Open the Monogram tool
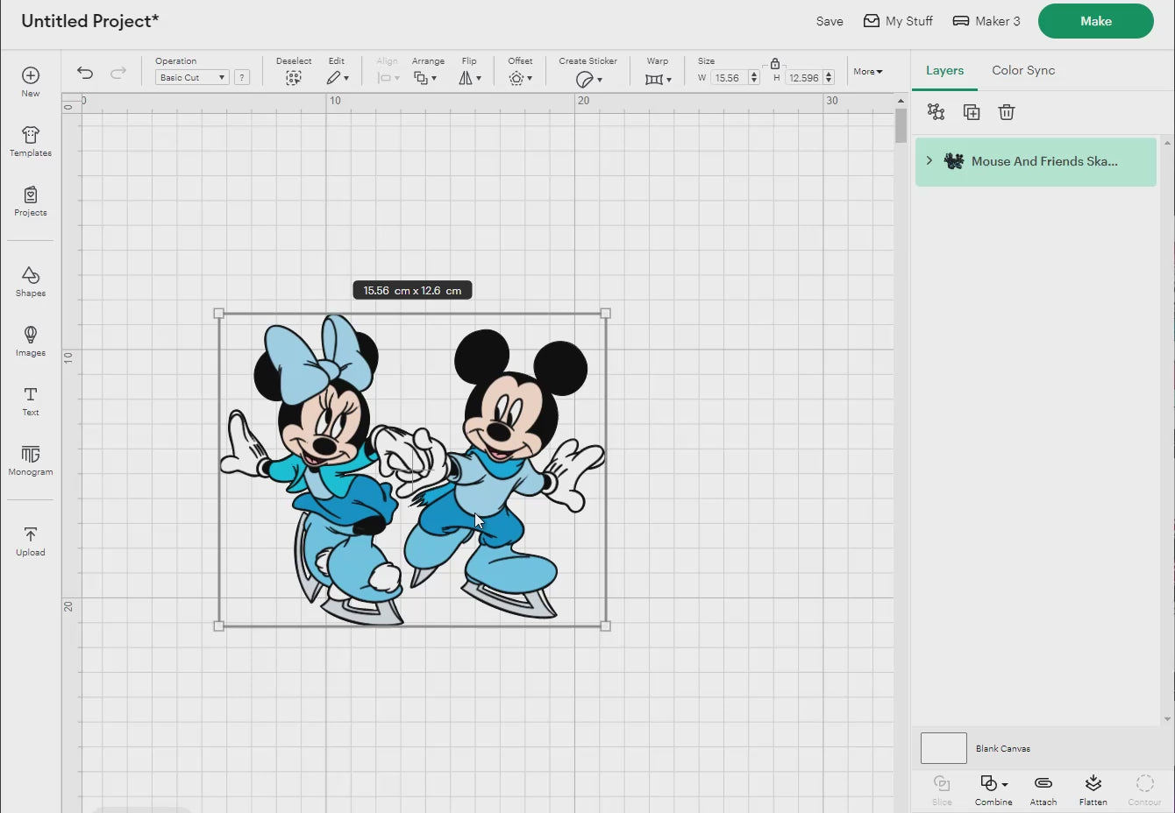This screenshot has height=813, width=1175. pos(31,460)
